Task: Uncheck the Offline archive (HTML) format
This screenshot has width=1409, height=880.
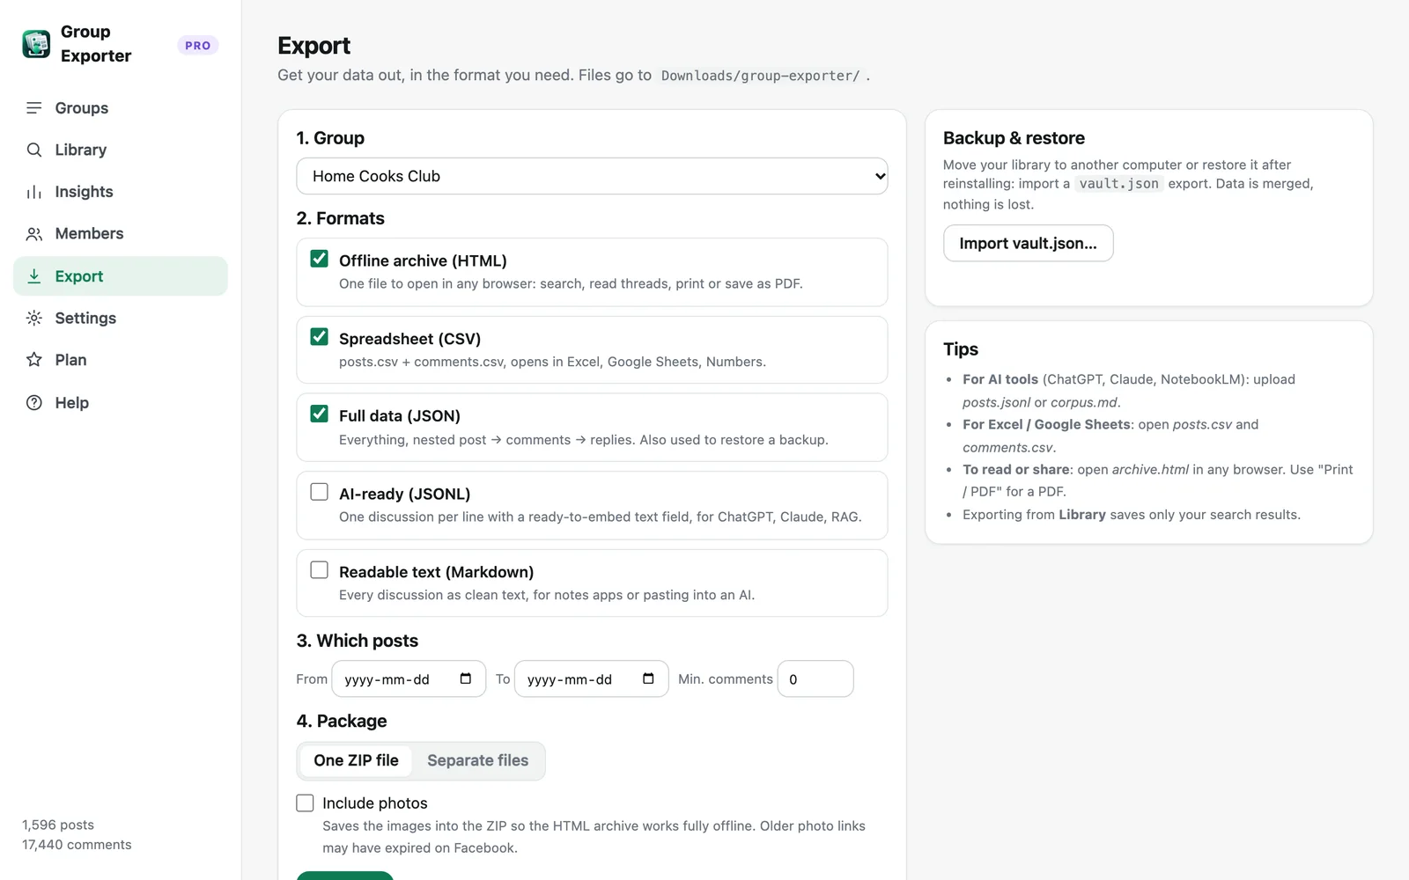Action: point(320,259)
